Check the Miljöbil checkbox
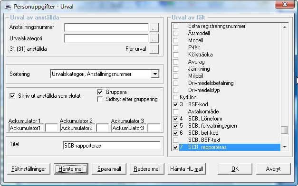Screen dimensions: 298x186 coord(175,76)
